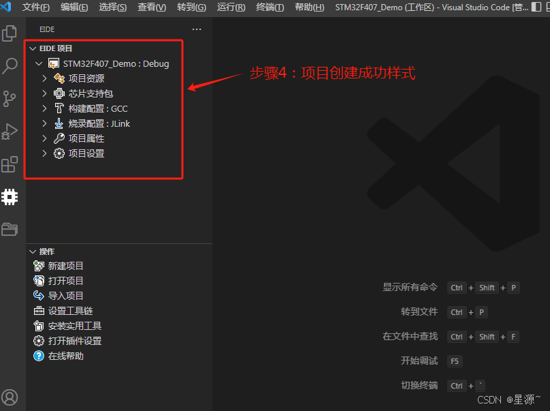Image resolution: width=550 pixels, height=411 pixels.
Task: Select the STM32F407_Demo : Debug label
Action: coord(116,63)
